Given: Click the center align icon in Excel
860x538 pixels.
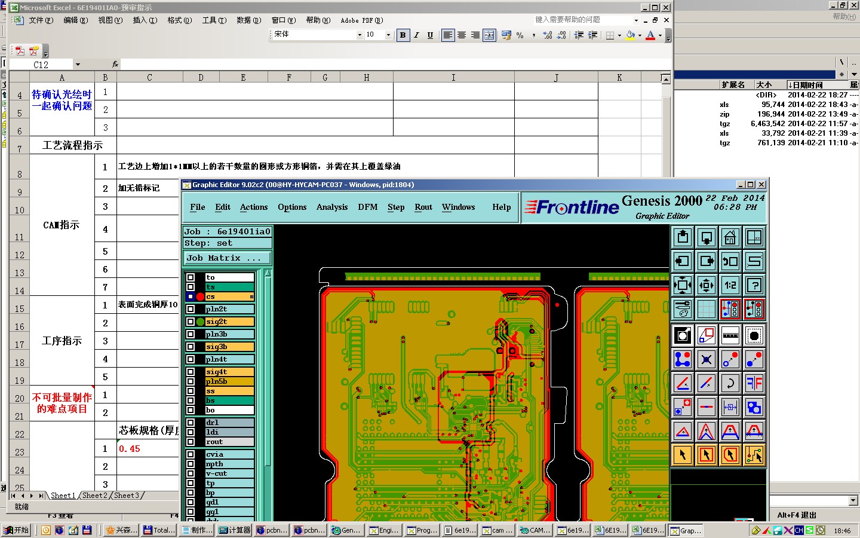Looking at the screenshot, I should [x=462, y=35].
